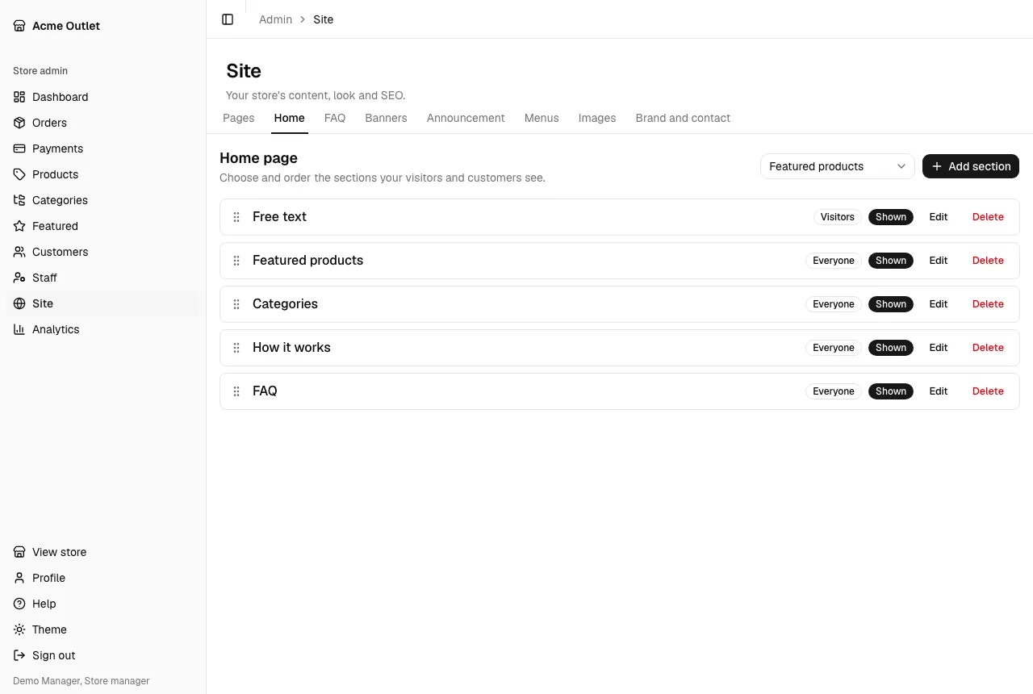Click the Theme sun icon
Viewport: 1033px width, 694px height.
pyautogui.click(x=19, y=629)
